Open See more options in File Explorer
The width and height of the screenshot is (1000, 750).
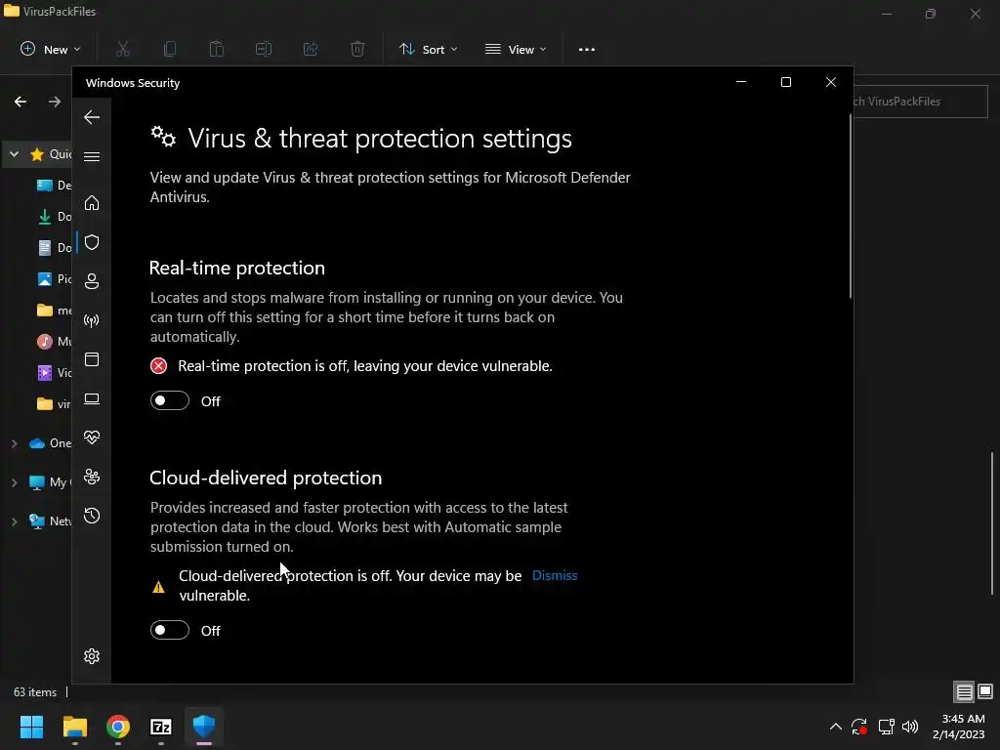click(587, 49)
